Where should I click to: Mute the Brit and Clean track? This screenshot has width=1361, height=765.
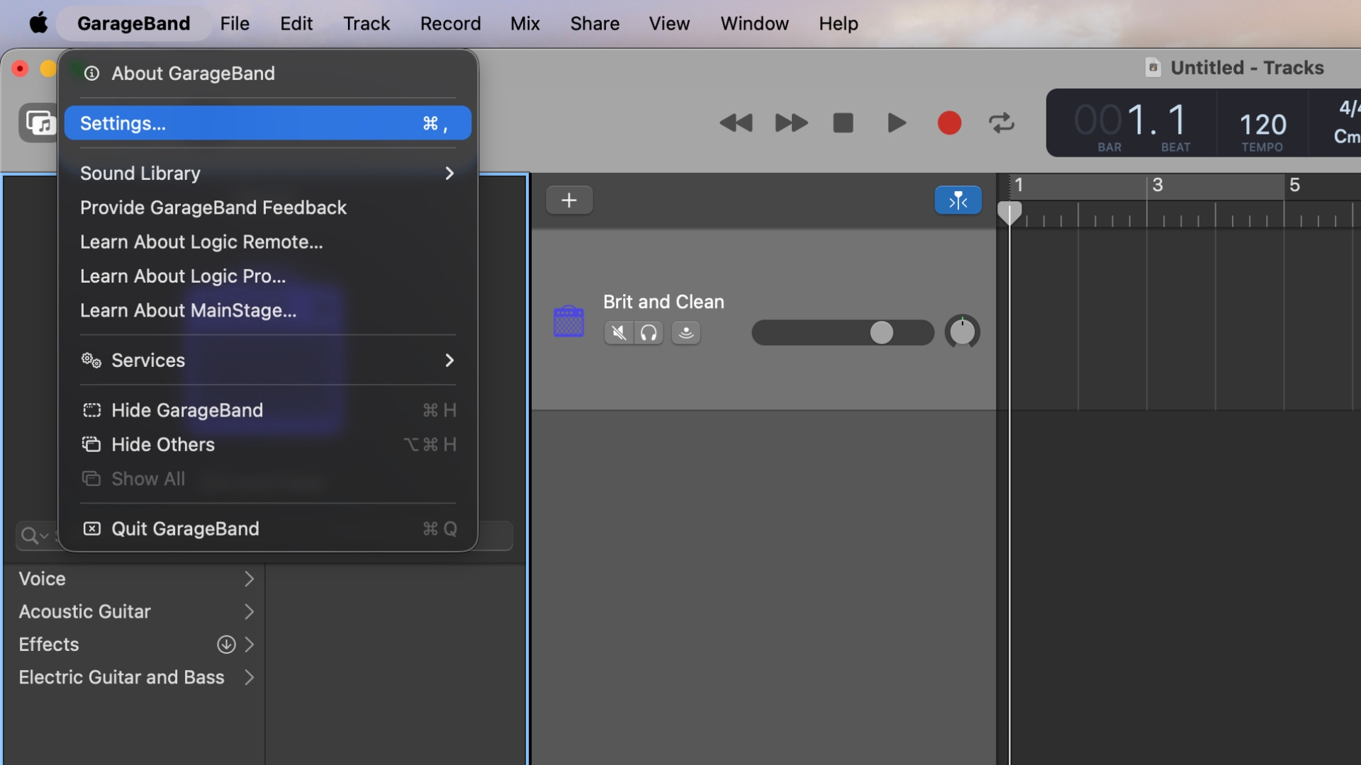coord(619,333)
